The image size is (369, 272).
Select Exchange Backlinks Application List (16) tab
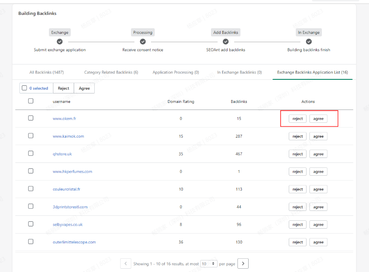click(x=312, y=72)
